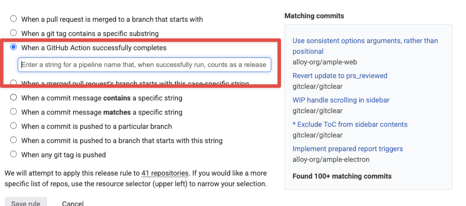Select 'merged pull request's branch starts with' radio
466x206 pixels.
[13, 83]
